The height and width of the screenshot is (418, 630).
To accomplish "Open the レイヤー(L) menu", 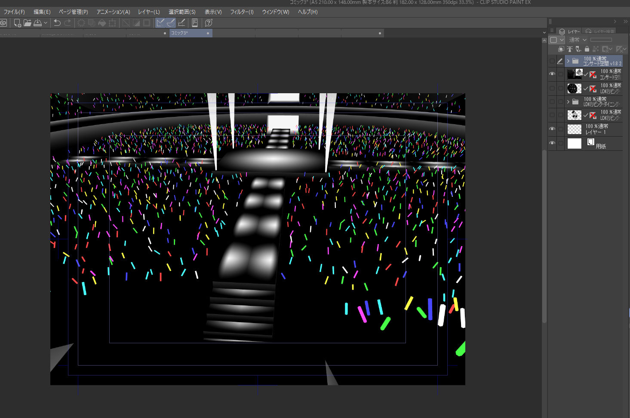I will pos(149,12).
